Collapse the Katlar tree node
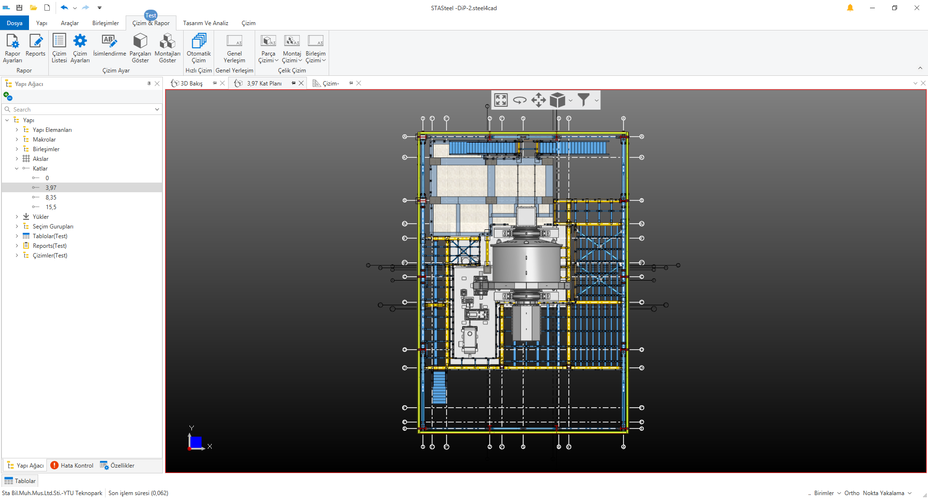The height and width of the screenshot is (498, 928). click(17, 169)
